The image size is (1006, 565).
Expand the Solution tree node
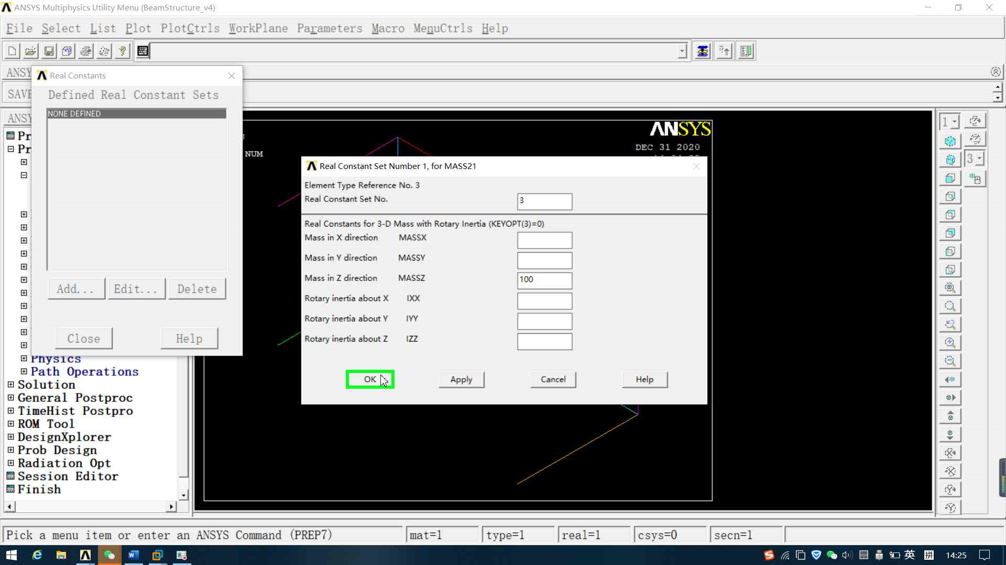coord(10,385)
